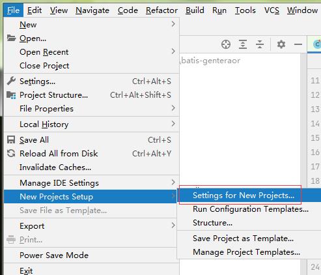The image size is (321, 275).
Task: Click the open folder icon beside Open
Action: tap(11, 38)
